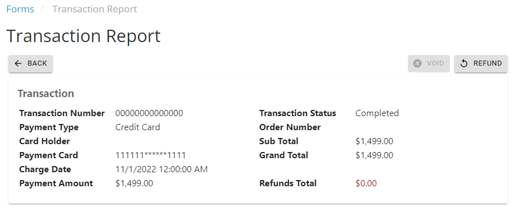Go back using the BACK button
Image resolution: width=515 pixels, height=207 pixels.
(x=30, y=63)
